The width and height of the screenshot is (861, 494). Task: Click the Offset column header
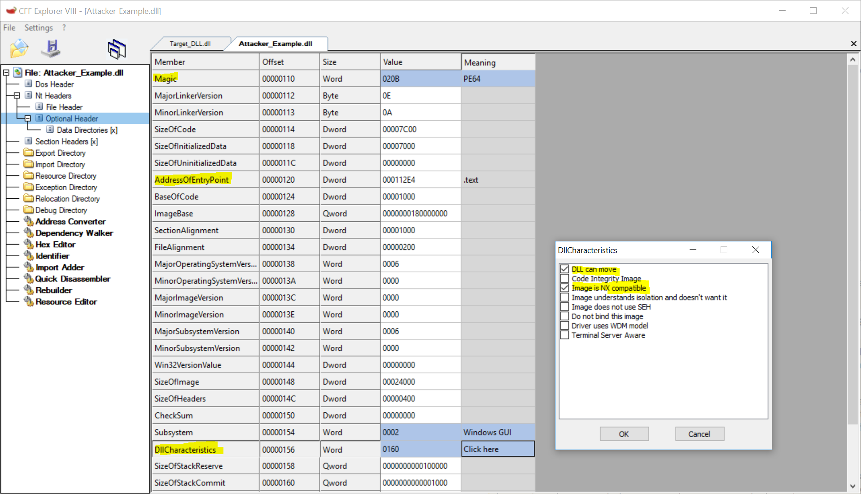[289, 62]
